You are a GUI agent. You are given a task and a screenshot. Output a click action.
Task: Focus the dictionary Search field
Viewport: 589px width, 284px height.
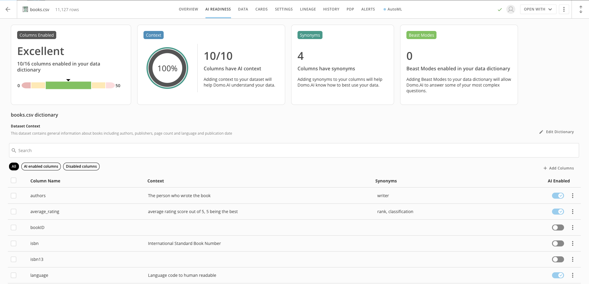click(x=294, y=150)
